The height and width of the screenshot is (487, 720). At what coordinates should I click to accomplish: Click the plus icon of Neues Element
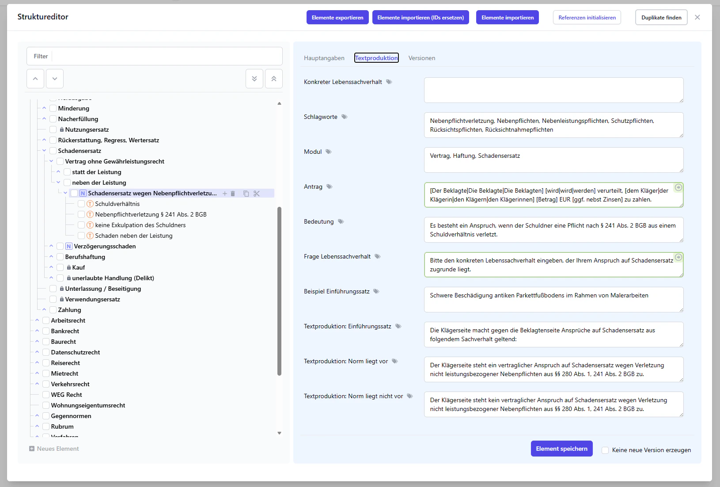pos(32,449)
